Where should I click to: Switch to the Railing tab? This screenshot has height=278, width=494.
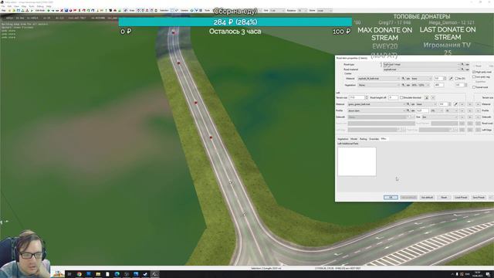coord(364,139)
